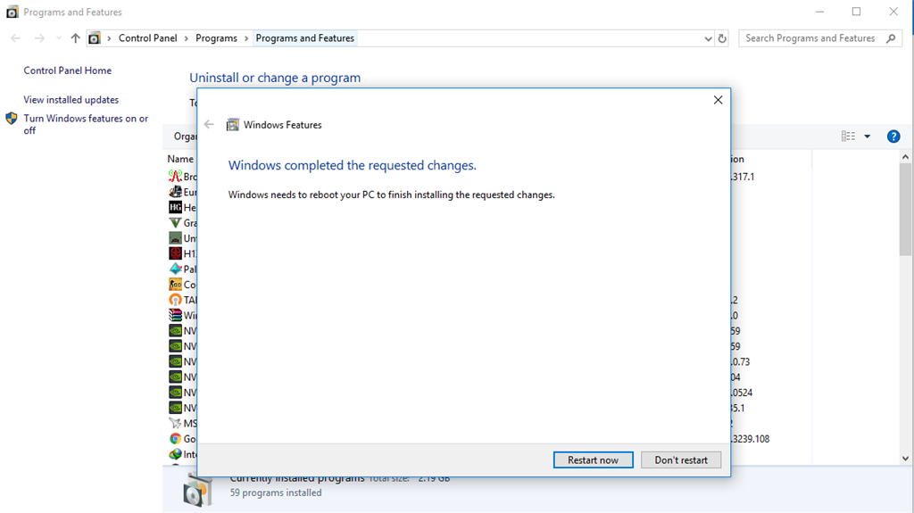Image resolution: width=914 pixels, height=513 pixels.
Task: Click Turn Windows features on or off
Action: [86, 124]
